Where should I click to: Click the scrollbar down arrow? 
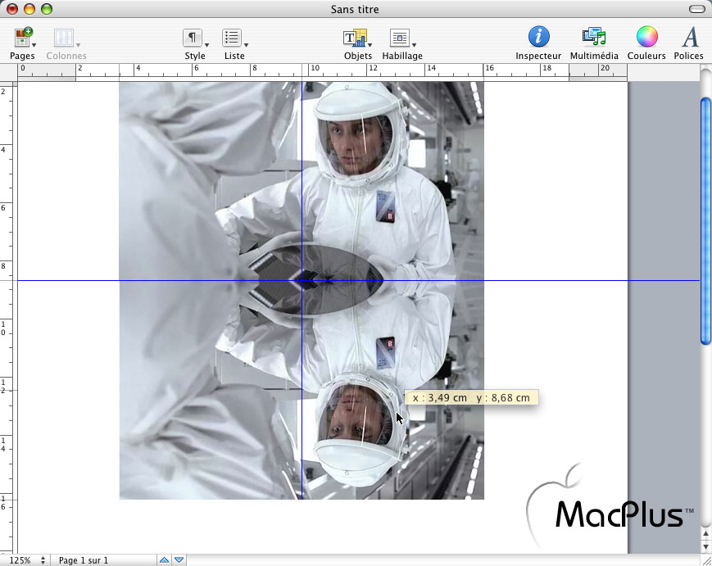tap(705, 546)
